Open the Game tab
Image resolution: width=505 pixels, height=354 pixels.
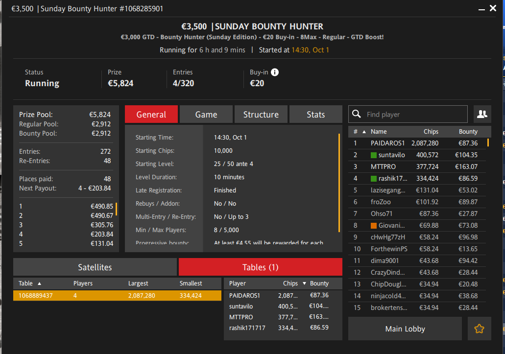point(206,114)
